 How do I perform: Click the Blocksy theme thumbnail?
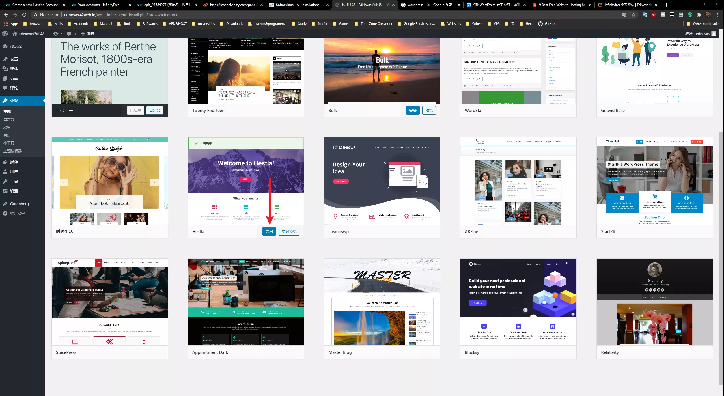click(518, 302)
